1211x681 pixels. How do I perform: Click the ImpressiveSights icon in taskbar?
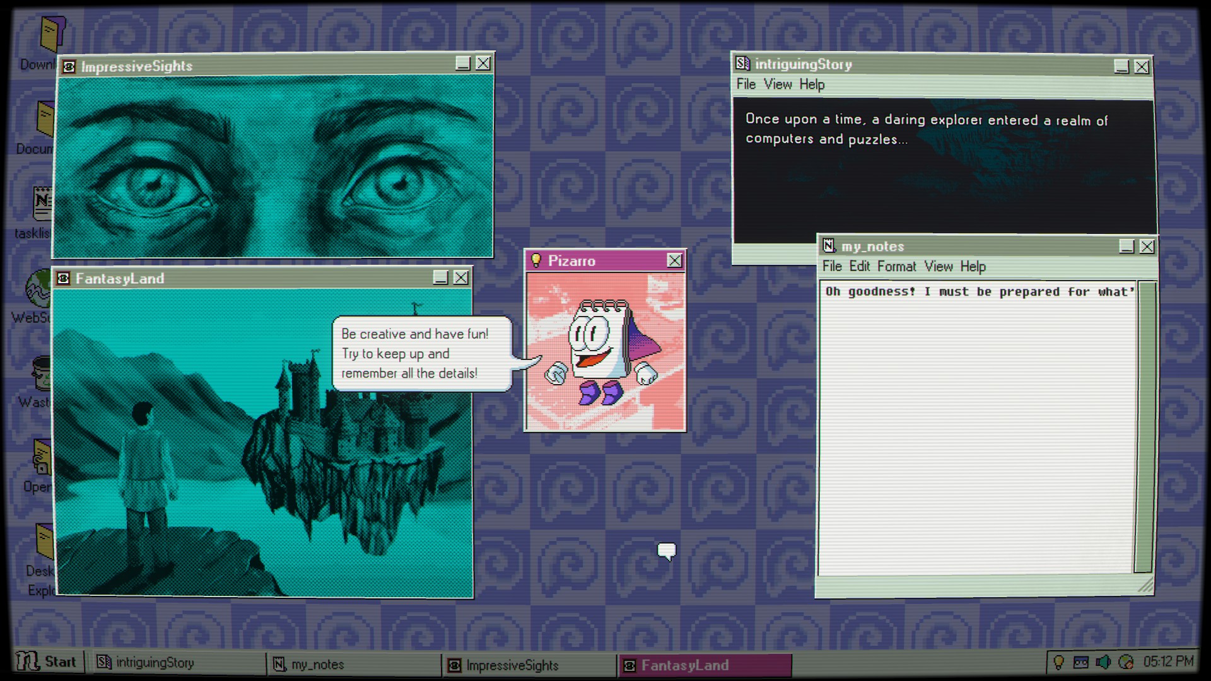(x=454, y=665)
